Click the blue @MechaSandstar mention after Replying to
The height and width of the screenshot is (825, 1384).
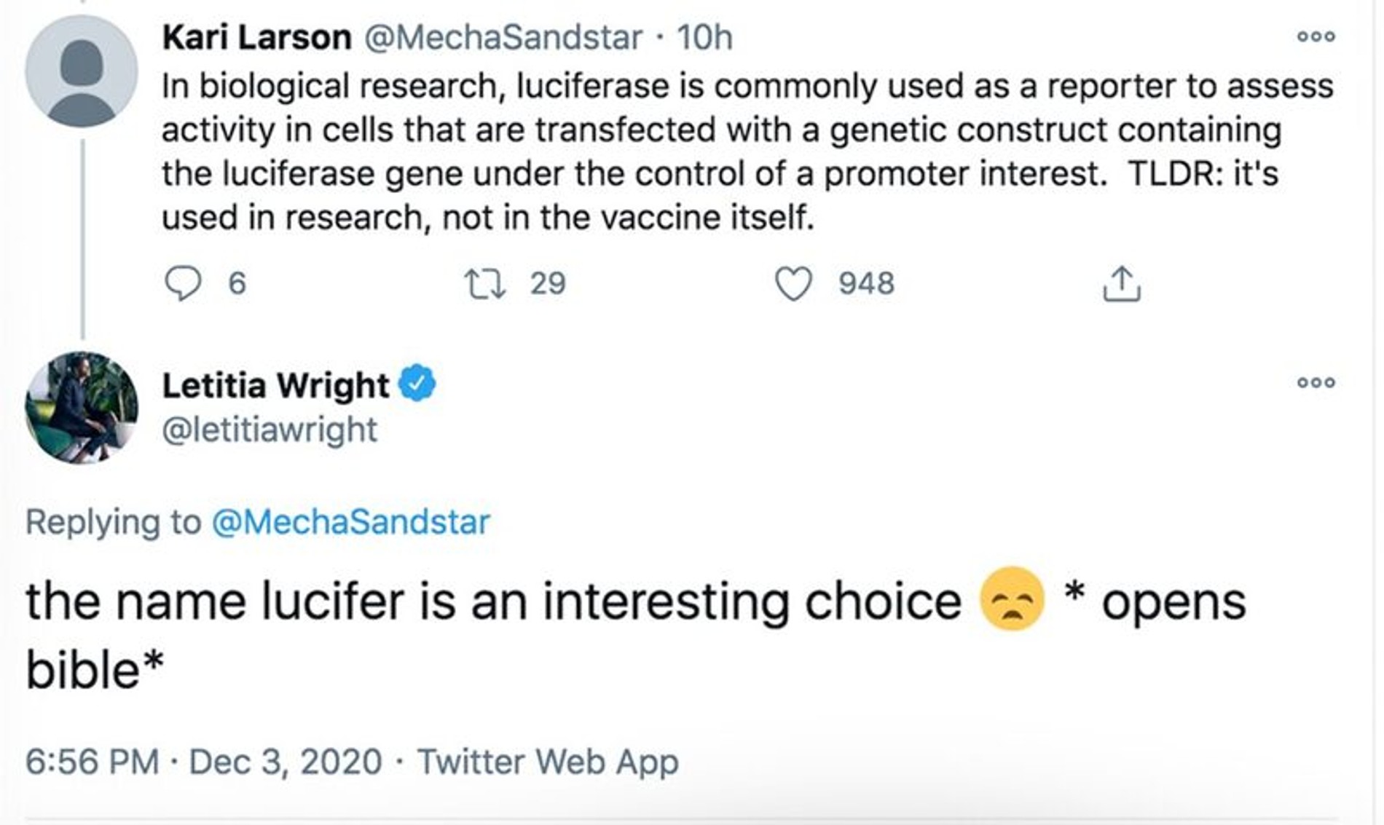(350, 522)
